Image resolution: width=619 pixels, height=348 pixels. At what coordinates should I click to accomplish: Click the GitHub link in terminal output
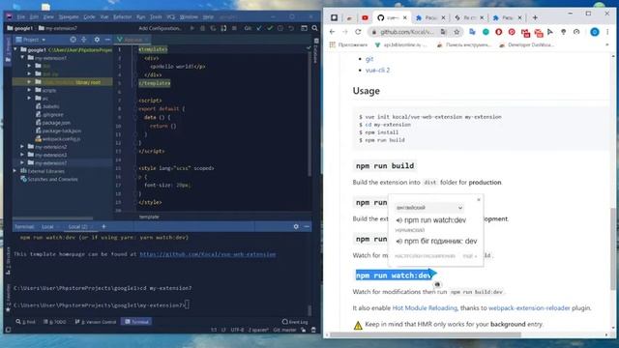[208, 254]
